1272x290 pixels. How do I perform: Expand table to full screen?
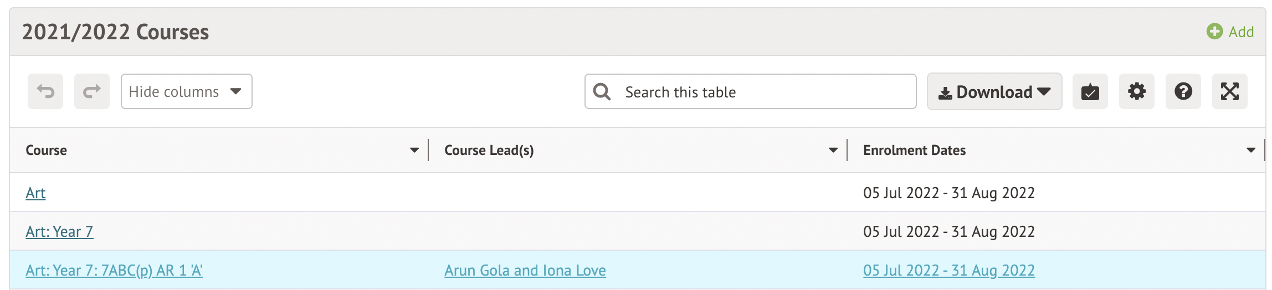point(1229,91)
